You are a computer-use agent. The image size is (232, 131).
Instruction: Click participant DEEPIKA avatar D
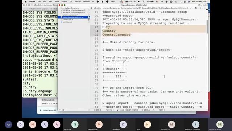tap(123, 124)
